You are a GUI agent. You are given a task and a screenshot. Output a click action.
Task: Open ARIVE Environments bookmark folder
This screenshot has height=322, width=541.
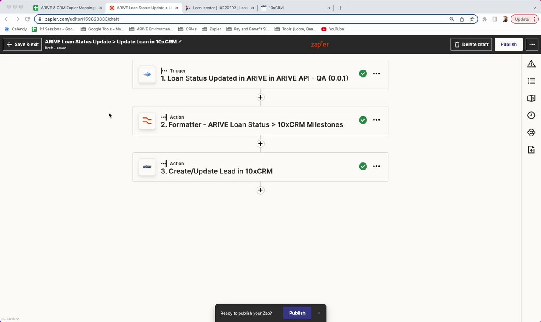tap(151, 29)
